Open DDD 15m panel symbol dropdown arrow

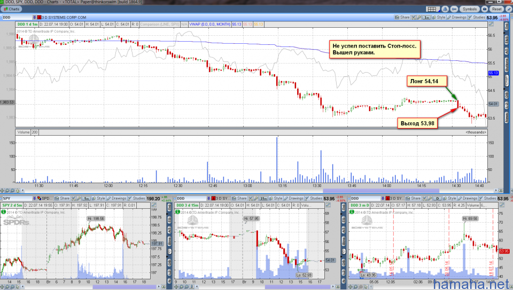tap(208, 198)
